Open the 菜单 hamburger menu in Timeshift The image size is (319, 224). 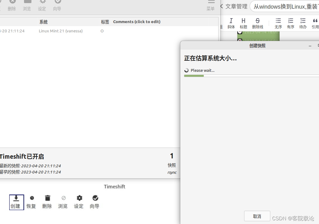[x=211, y=5]
